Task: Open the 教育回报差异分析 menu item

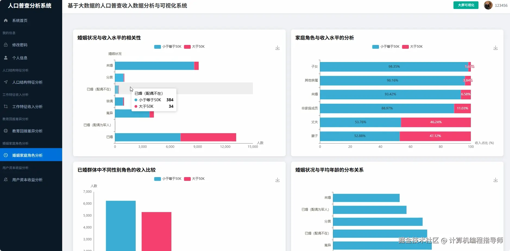Action: [31, 131]
